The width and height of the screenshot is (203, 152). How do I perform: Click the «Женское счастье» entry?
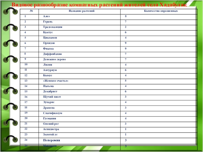click(56, 81)
